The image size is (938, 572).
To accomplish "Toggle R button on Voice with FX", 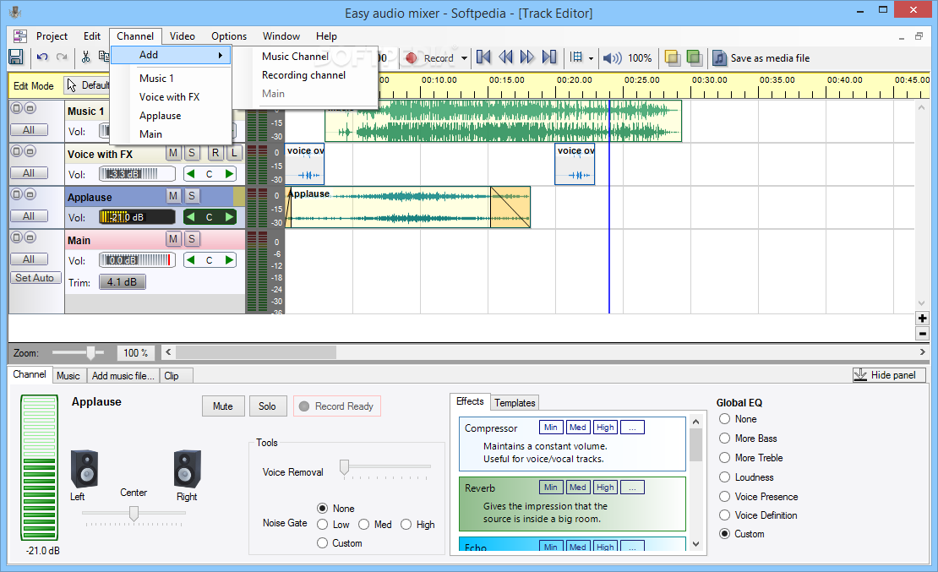I will [215, 153].
